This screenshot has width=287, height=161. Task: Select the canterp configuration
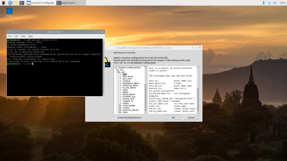point(126,81)
